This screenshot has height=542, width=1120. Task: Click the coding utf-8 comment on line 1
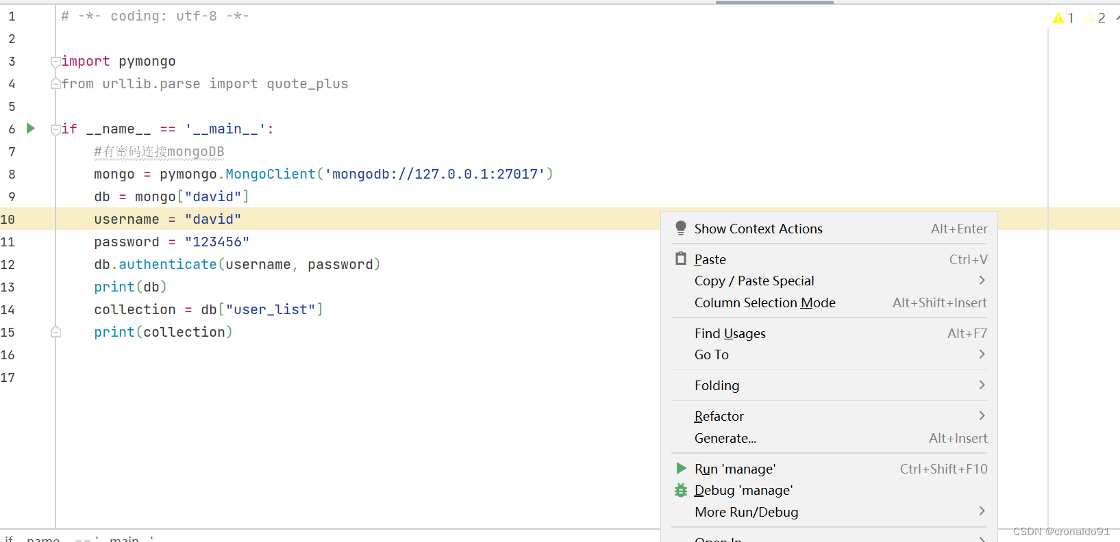[155, 16]
